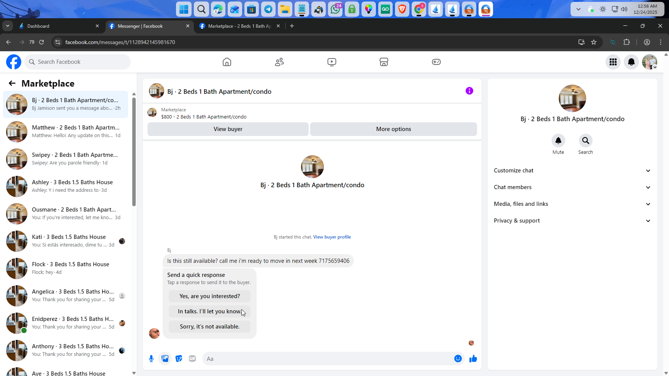Open the browser tab list dropdown
The width and height of the screenshot is (669, 376).
(x=8, y=26)
